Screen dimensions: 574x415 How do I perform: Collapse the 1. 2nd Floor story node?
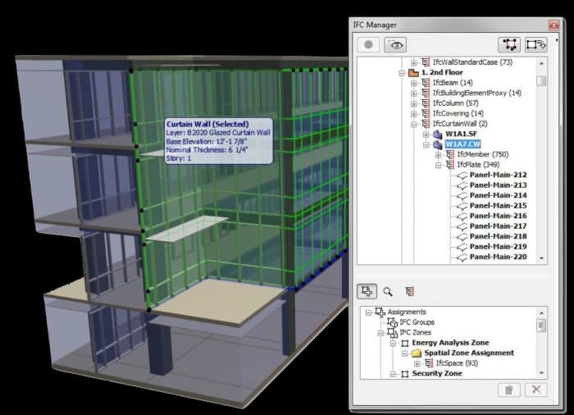click(x=402, y=73)
